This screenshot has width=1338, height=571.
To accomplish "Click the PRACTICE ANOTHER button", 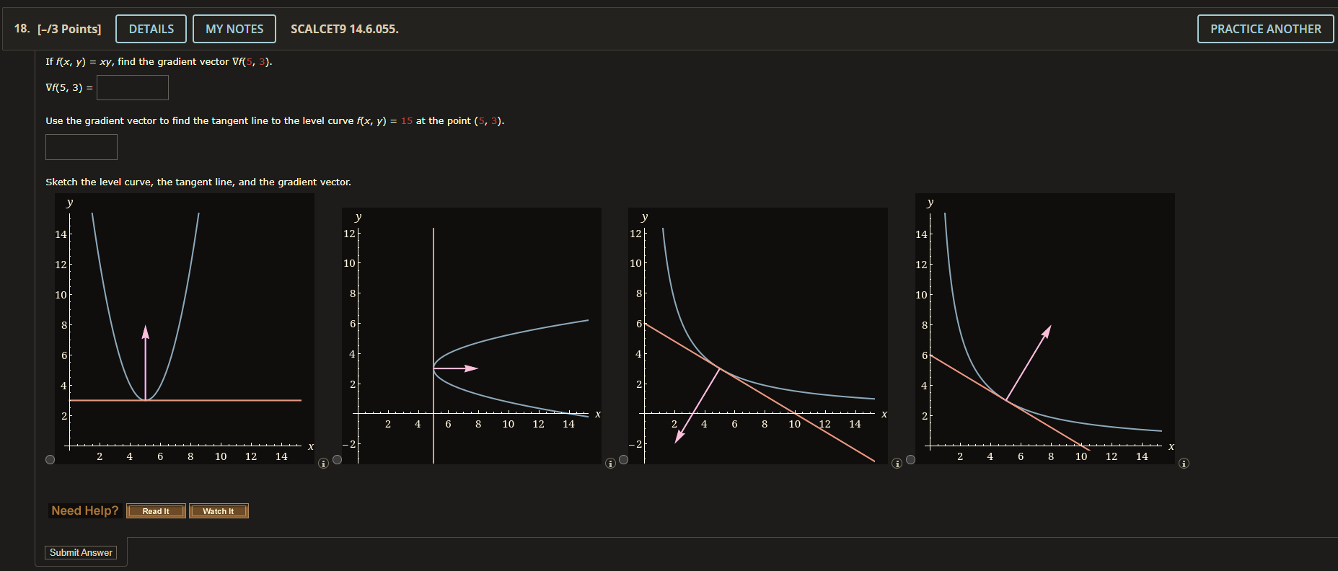I will pyautogui.click(x=1265, y=29).
